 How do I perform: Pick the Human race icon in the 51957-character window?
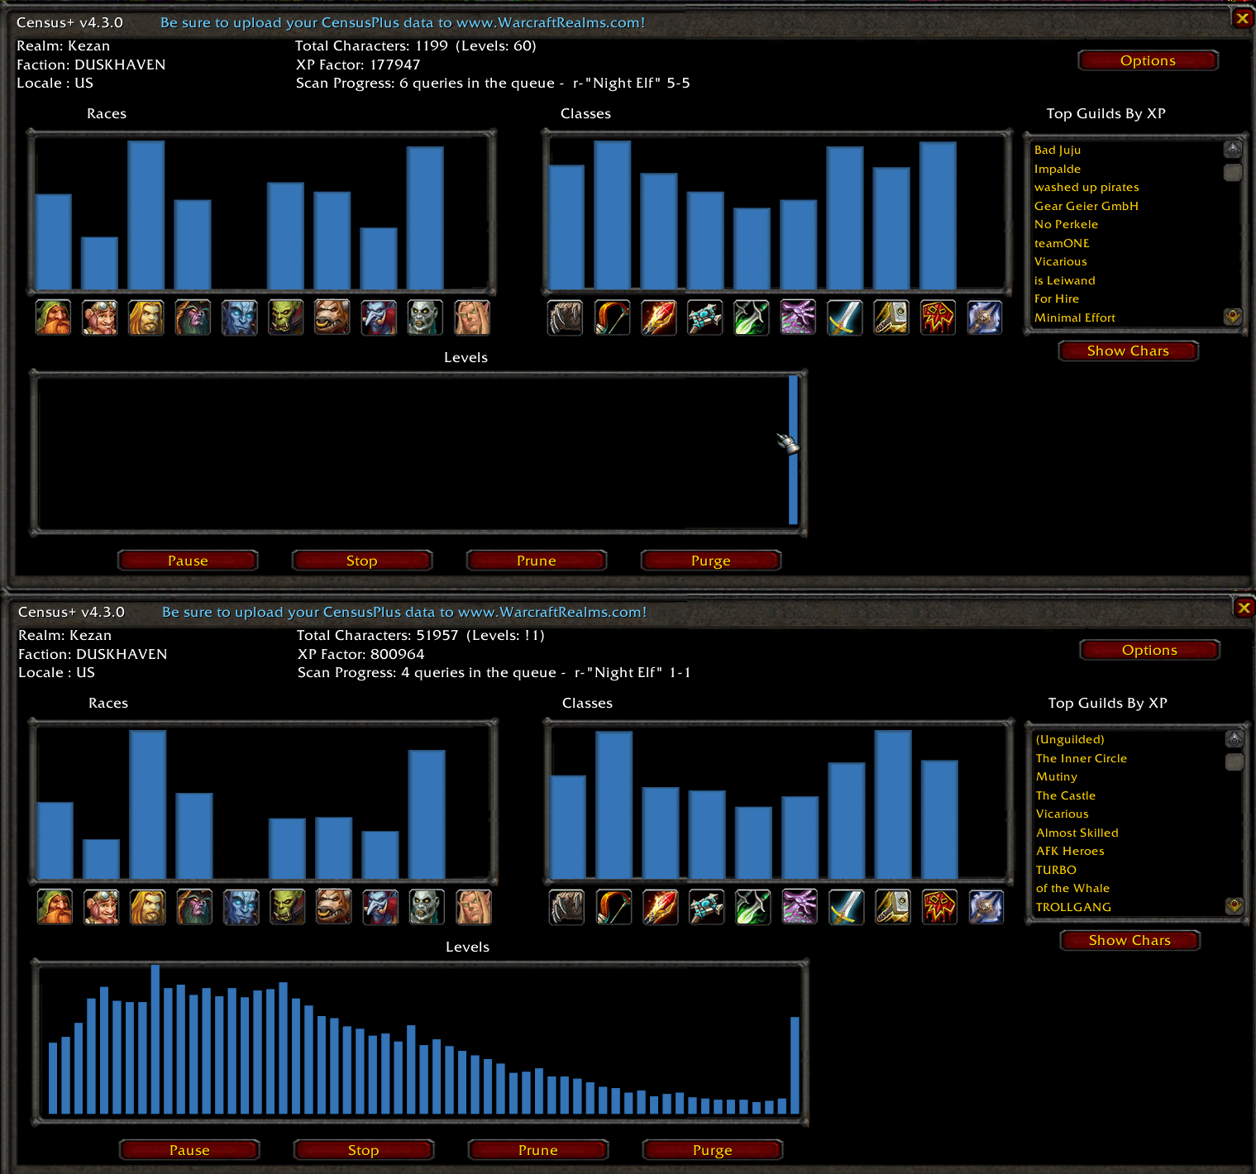tap(148, 907)
